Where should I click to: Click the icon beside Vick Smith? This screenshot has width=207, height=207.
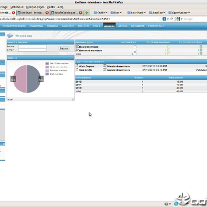tap(77, 70)
